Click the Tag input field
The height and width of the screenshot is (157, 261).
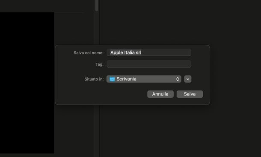point(149,64)
